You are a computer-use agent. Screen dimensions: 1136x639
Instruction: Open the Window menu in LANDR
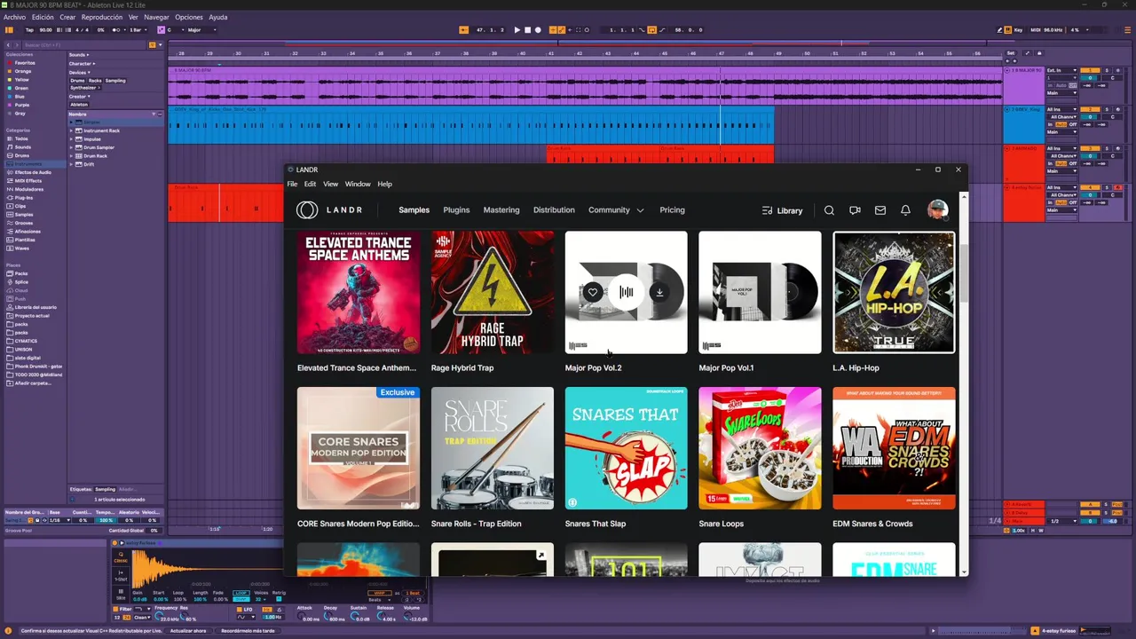tap(358, 184)
